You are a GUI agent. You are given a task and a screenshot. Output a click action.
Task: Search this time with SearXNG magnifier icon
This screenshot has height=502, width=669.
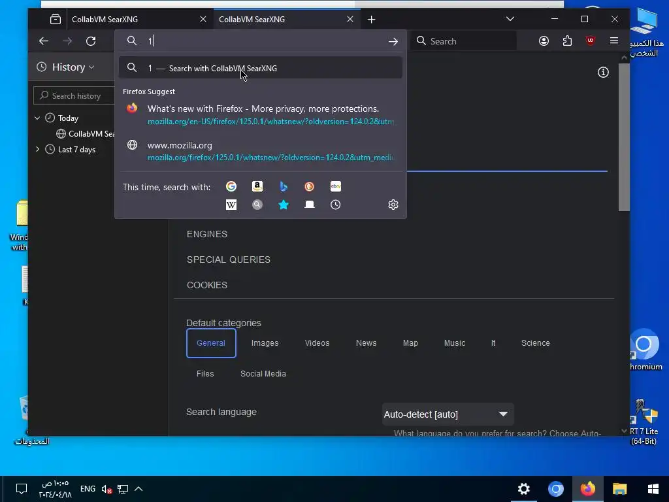point(257,205)
